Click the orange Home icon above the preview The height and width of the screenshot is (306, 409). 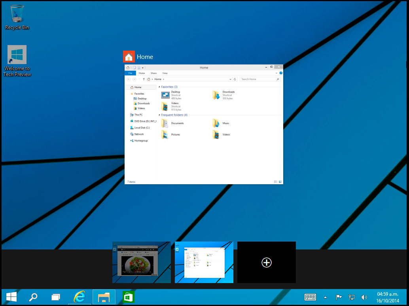[129, 57]
